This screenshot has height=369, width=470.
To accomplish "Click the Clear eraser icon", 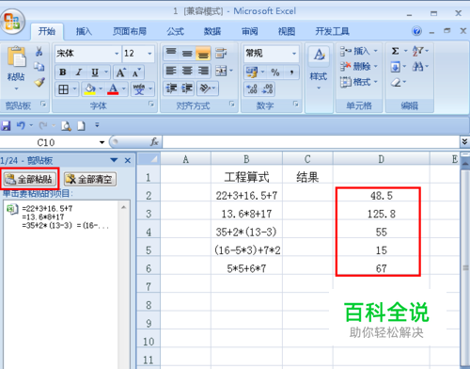I will pos(396,82).
